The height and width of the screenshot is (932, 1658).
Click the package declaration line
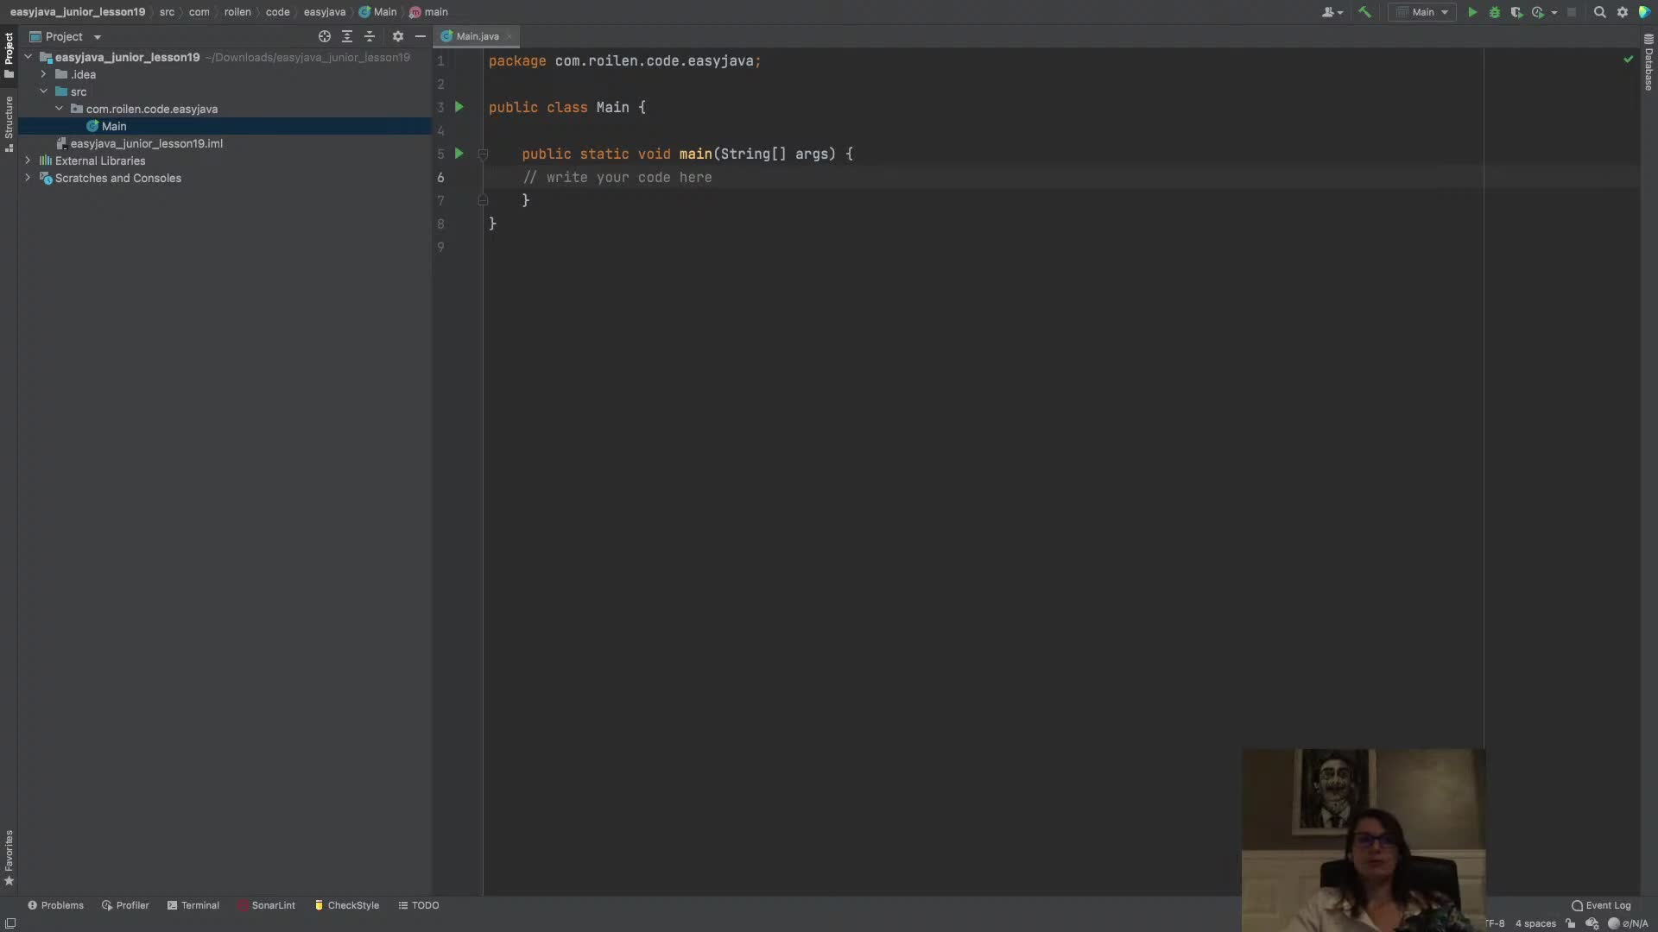click(x=624, y=60)
